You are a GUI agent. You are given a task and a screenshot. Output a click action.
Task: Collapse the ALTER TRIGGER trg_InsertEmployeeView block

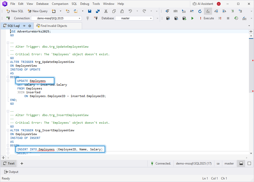pos(8,130)
